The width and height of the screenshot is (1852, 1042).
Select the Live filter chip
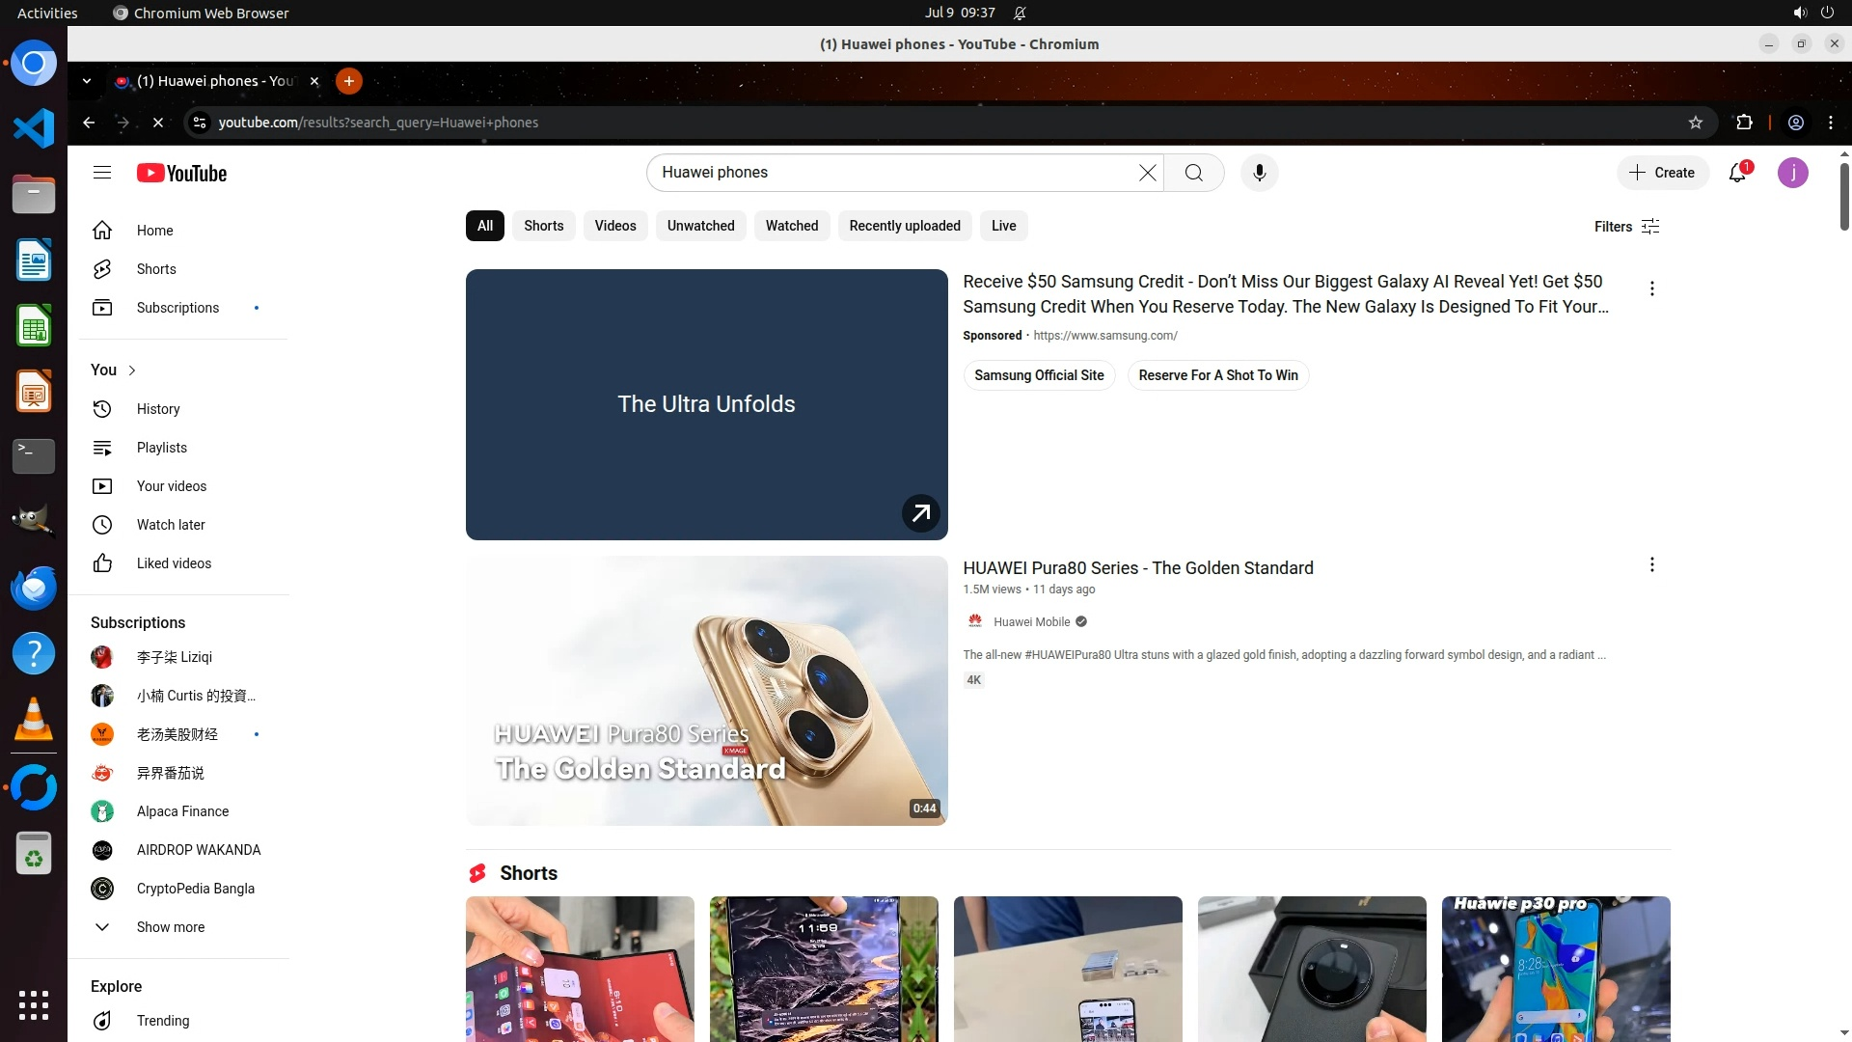click(1003, 226)
